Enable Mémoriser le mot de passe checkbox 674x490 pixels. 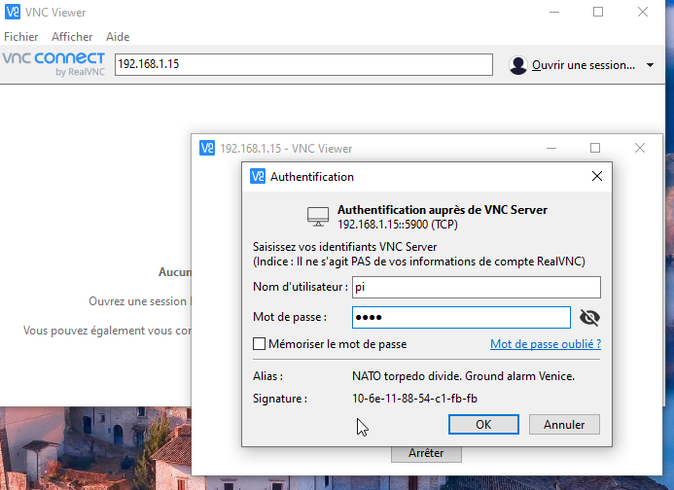[260, 344]
